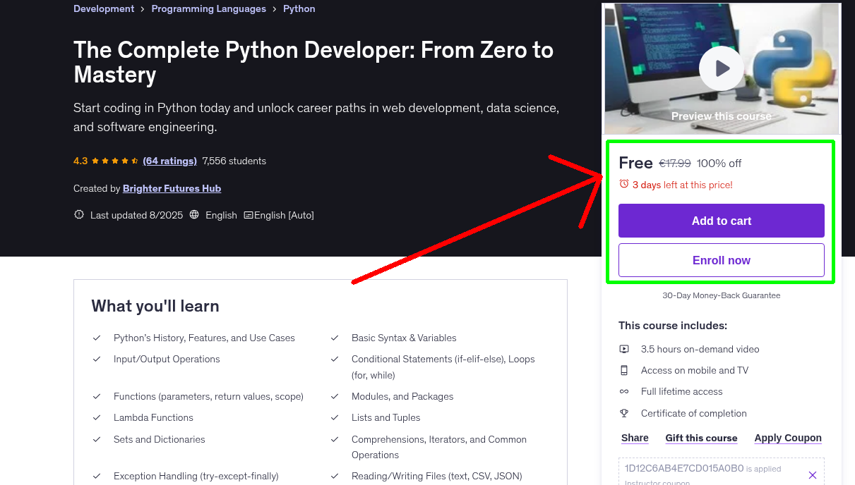Screen dimensions: 855x485
Task: Click Enroll now
Action: (x=721, y=259)
